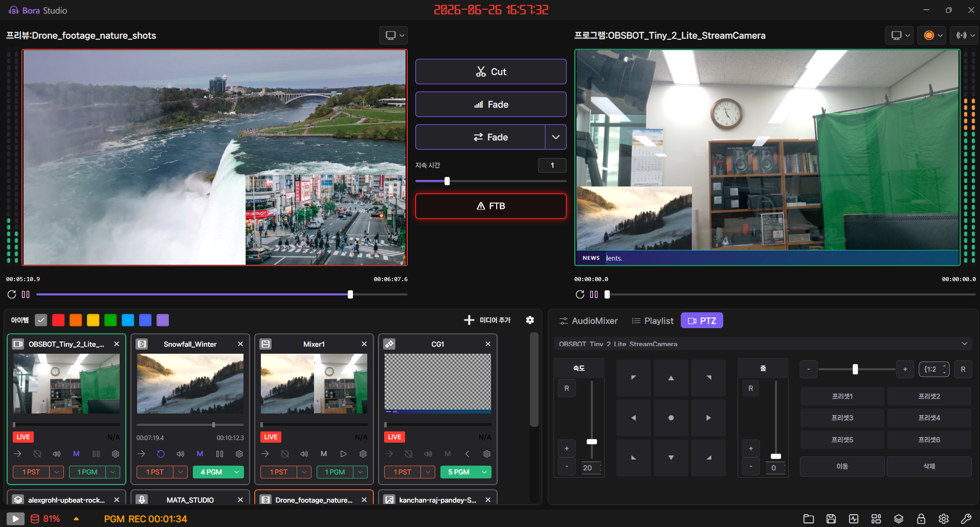Toggle the item check filter box

coord(41,320)
